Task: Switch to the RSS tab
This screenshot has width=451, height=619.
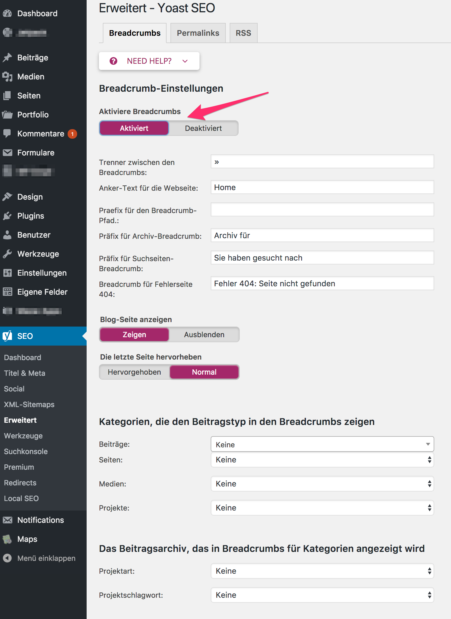Action: tap(243, 33)
